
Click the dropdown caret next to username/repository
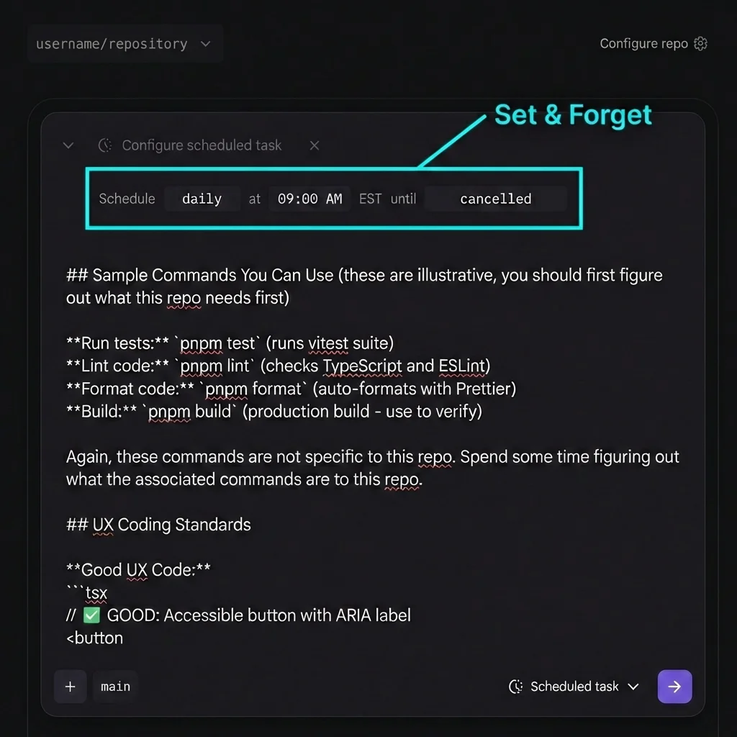pyautogui.click(x=205, y=43)
